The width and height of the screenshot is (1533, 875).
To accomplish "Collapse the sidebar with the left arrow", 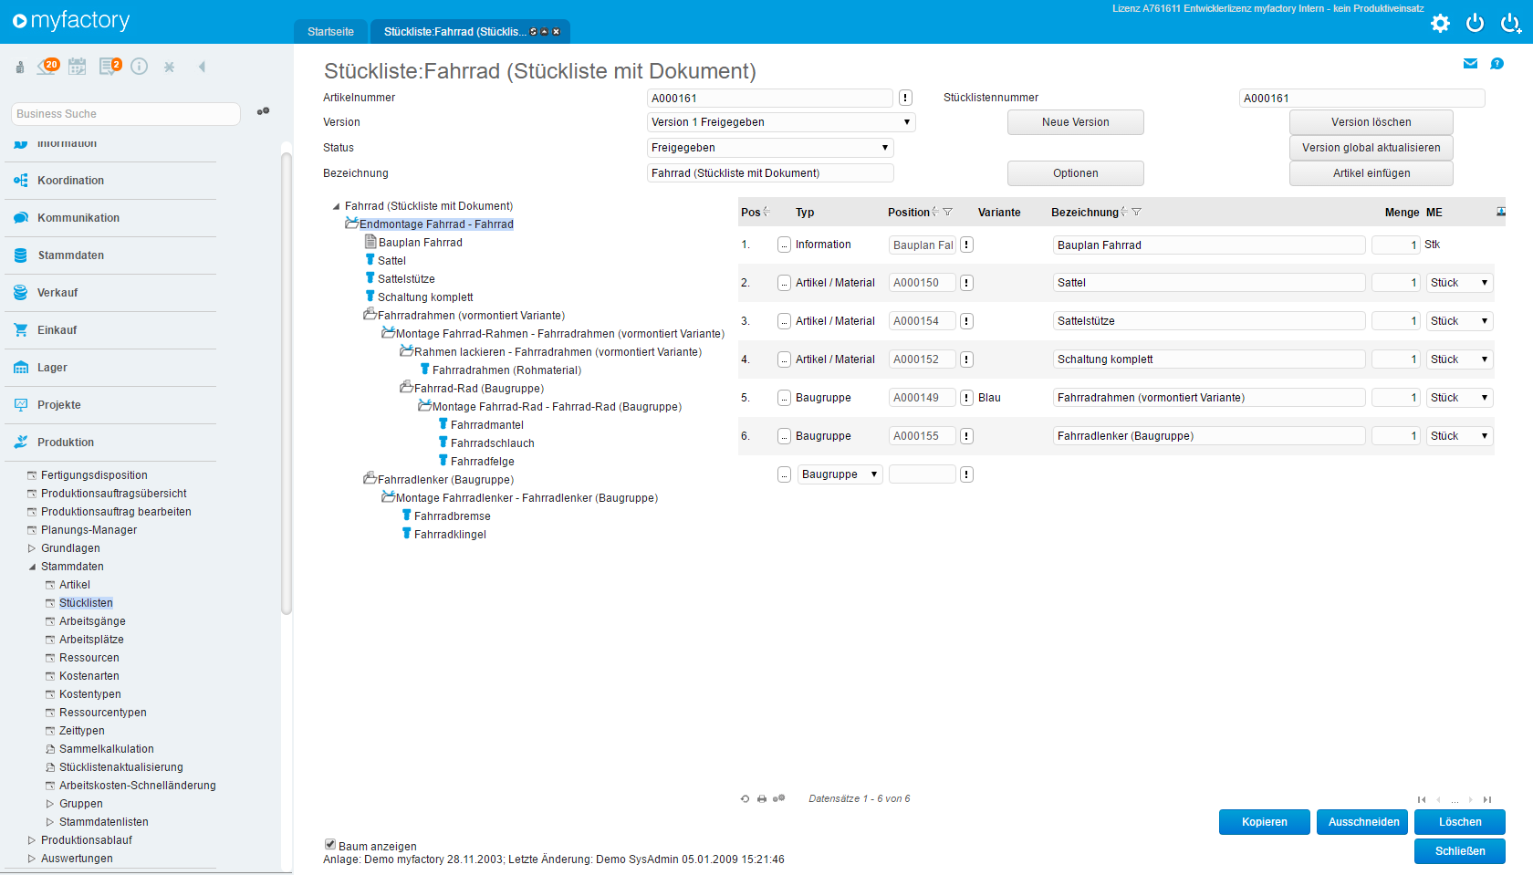I will tap(202, 67).
